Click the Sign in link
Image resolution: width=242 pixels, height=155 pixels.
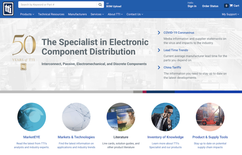point(192,6)
